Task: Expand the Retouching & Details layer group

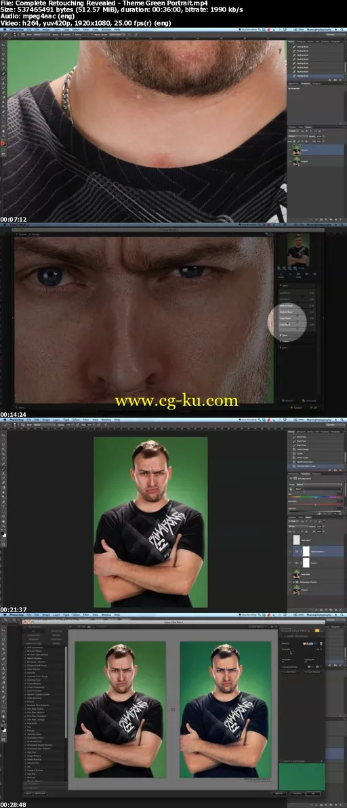Action: [x=294, y=582]
